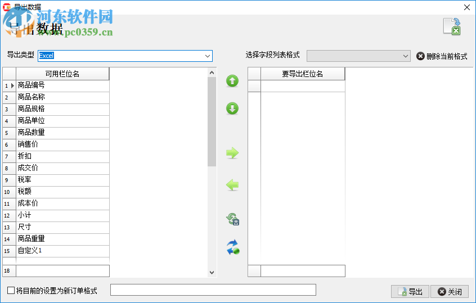Select row 自定义1

[62, 251]
